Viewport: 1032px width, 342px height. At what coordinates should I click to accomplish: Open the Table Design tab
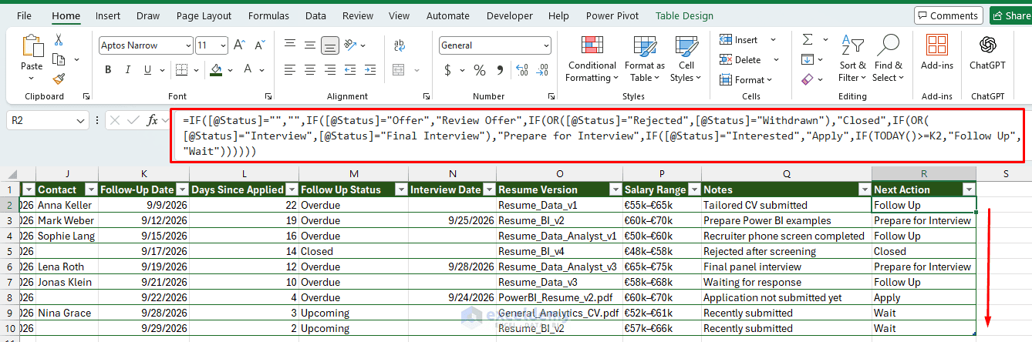pos(683,15)
